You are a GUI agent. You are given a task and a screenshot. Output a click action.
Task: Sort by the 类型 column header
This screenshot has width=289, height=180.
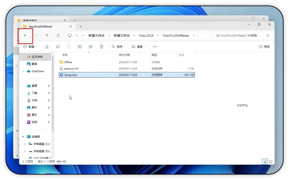point(154,55)
